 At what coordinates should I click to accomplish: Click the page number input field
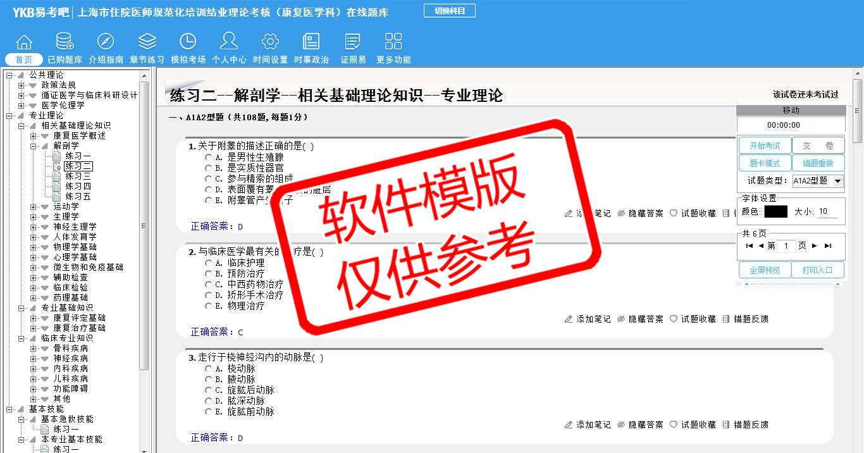(786, 246)
